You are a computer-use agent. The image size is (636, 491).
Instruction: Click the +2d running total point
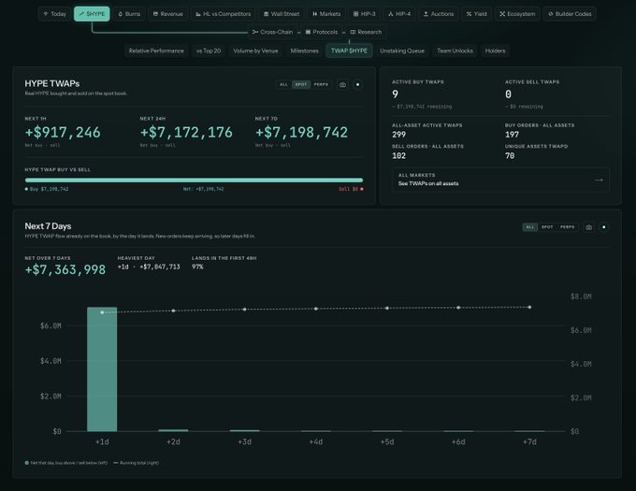pos(173,310)
